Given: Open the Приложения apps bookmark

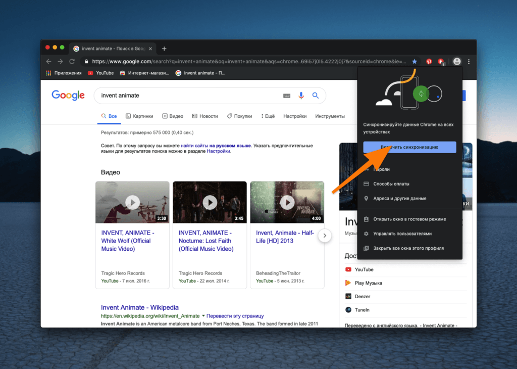Looking at the screenshot, I should click(64, 73).
